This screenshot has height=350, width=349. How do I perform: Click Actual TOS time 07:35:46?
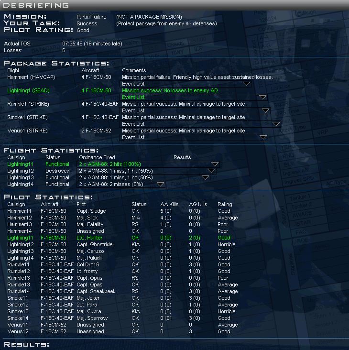pos(73,44)
